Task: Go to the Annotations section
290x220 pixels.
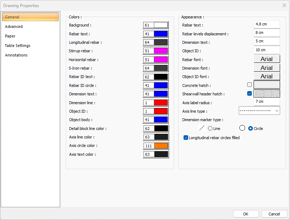Action: click(x=16, y=55)
